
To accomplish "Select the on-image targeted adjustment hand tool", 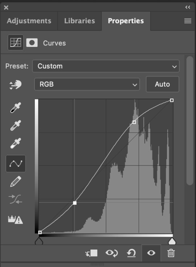I will tap(16, 85).
